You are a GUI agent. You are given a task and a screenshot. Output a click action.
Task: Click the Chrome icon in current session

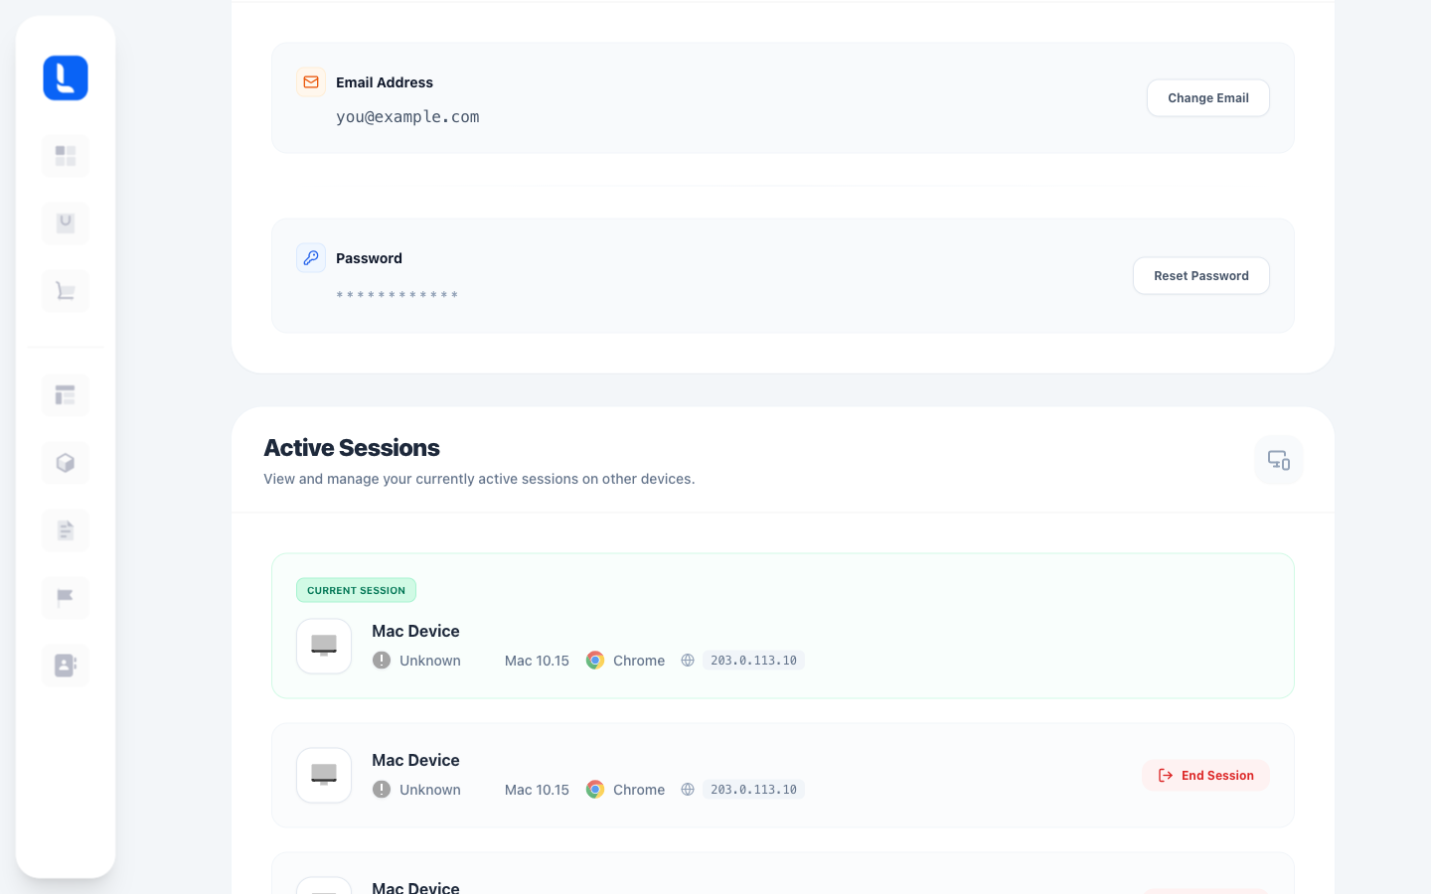[x=595, y=661]
